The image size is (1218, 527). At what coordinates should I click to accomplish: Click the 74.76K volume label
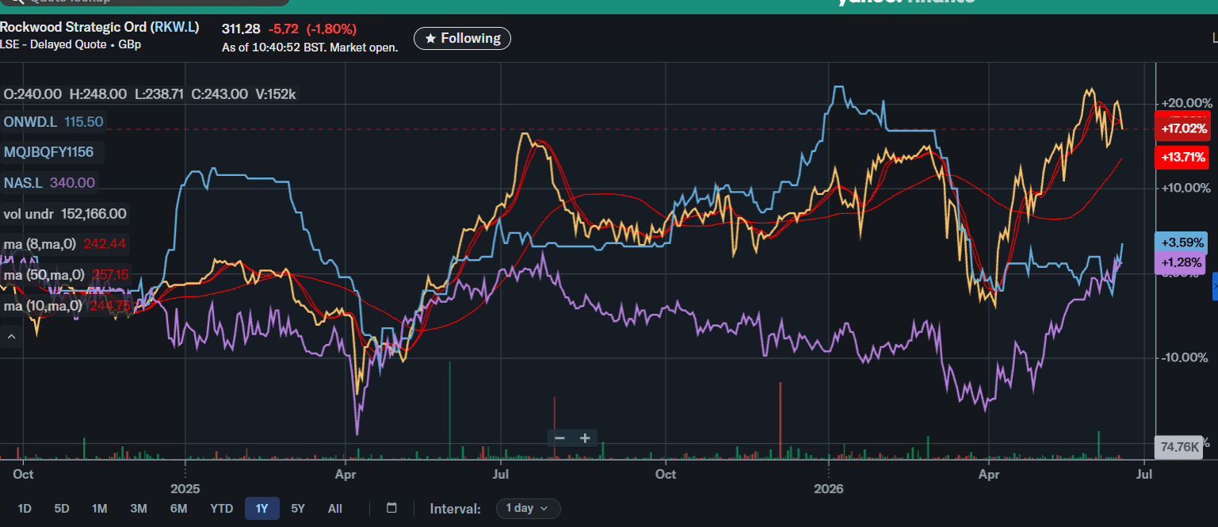pyautogui.click(x=1178, y=447)
